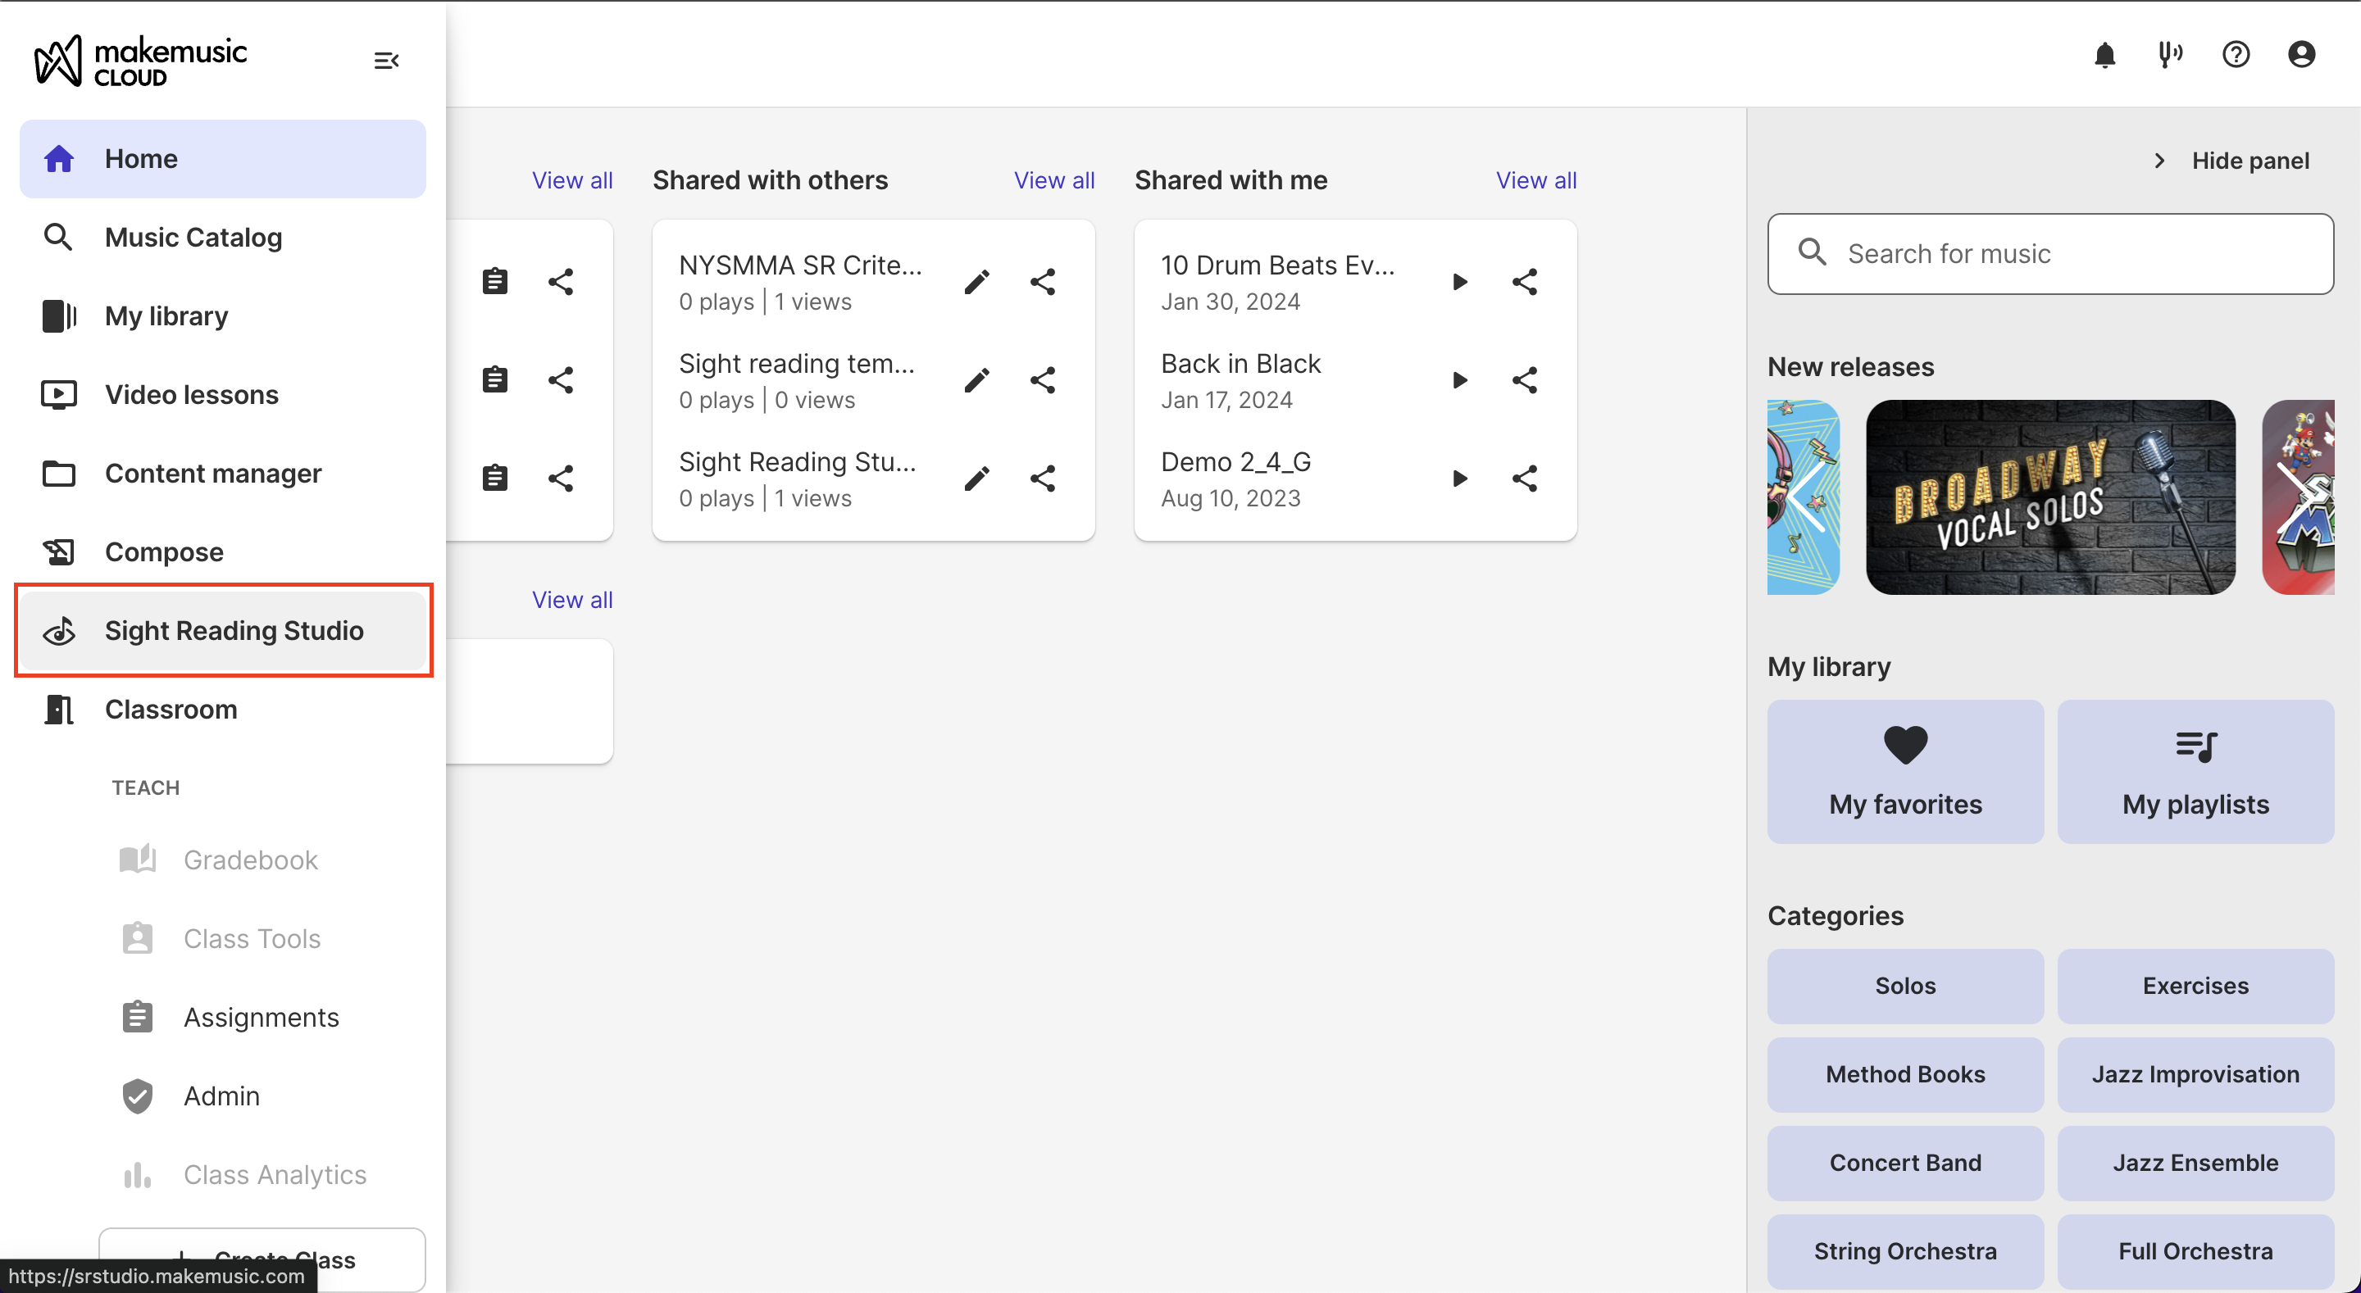Open the tuner icon in header
Viewport: 2361px width, 1293px height.
pos(2169,55)
